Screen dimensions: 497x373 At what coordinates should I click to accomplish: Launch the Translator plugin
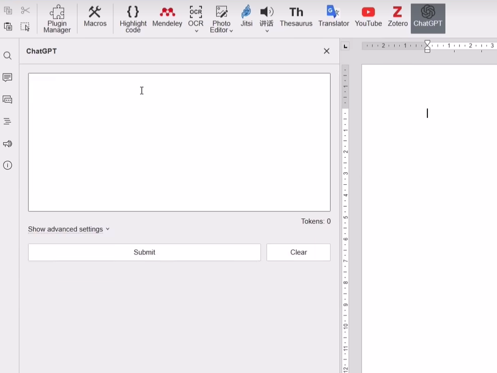coord(334,17)
